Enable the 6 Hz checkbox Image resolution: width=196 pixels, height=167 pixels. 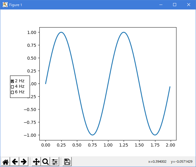[12, 92]
